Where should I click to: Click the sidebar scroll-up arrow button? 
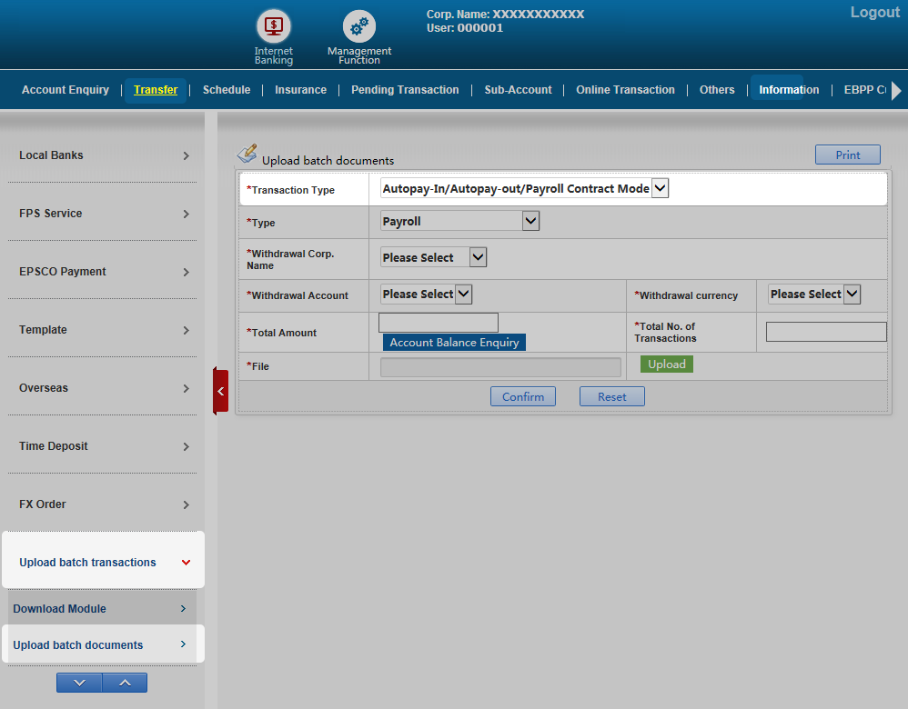(x=125, y=683)
